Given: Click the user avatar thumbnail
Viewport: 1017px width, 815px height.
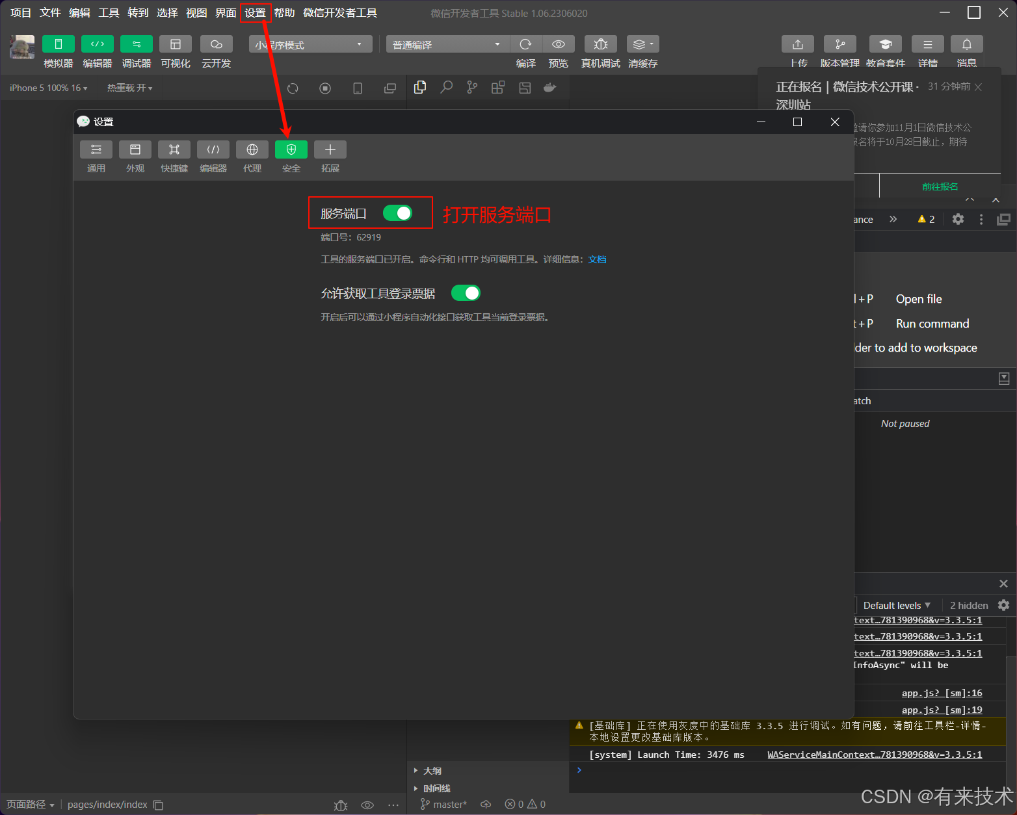Looking at the screenshot, I should tap(22, 47).
